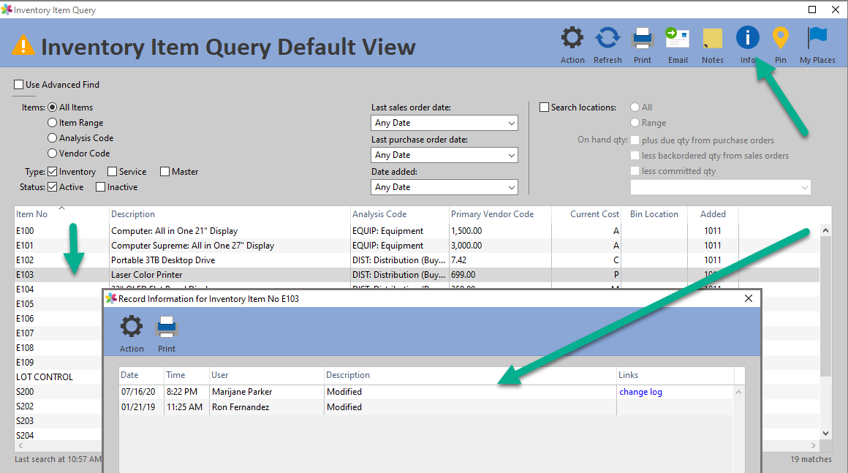Click the Info icon to view record information
Image resolution: width=848 pixels, height=473 pixels.
pyautogui.click(x=747, y=40)
